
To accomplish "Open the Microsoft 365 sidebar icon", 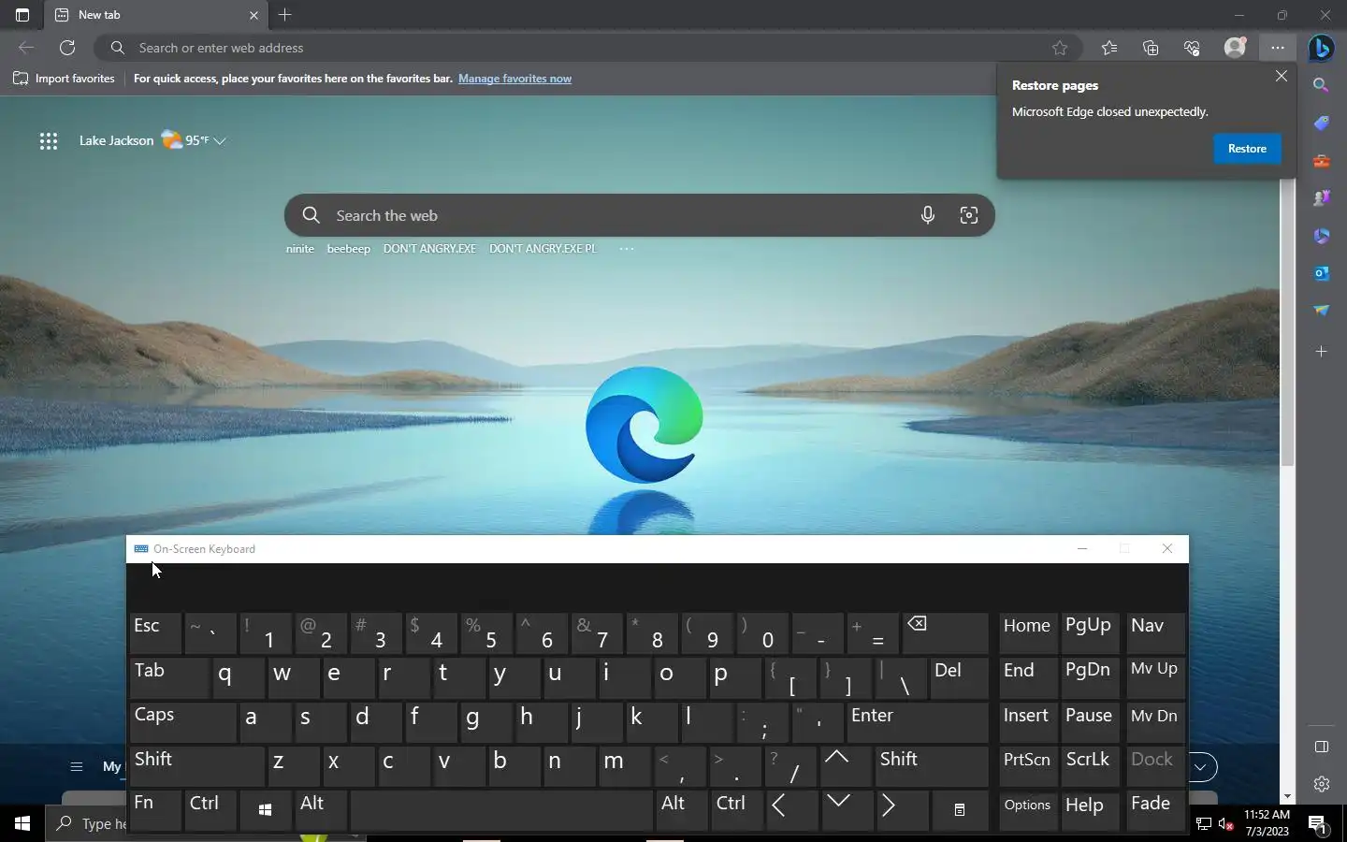I will (1321, 236).
